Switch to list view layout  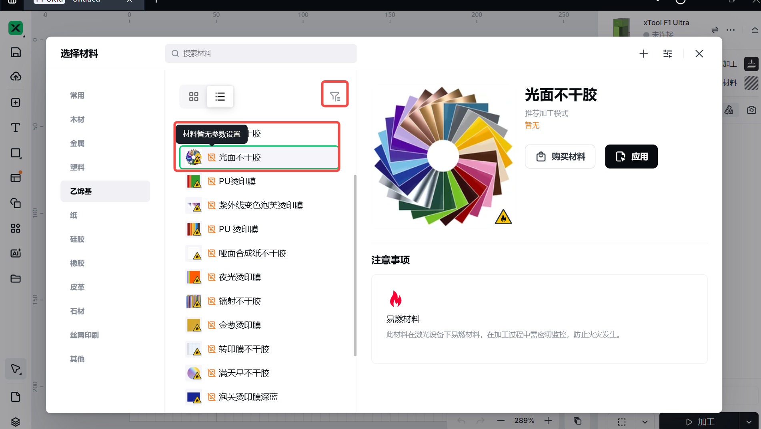pos(220,96)
